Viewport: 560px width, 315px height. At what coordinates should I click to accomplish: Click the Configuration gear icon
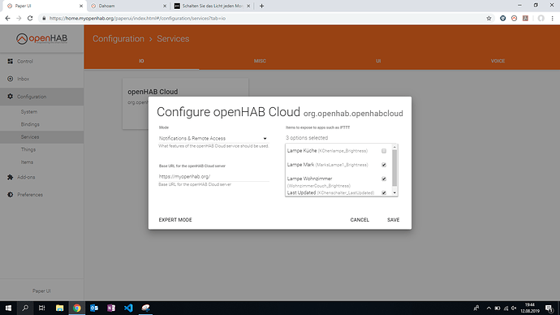10,97
